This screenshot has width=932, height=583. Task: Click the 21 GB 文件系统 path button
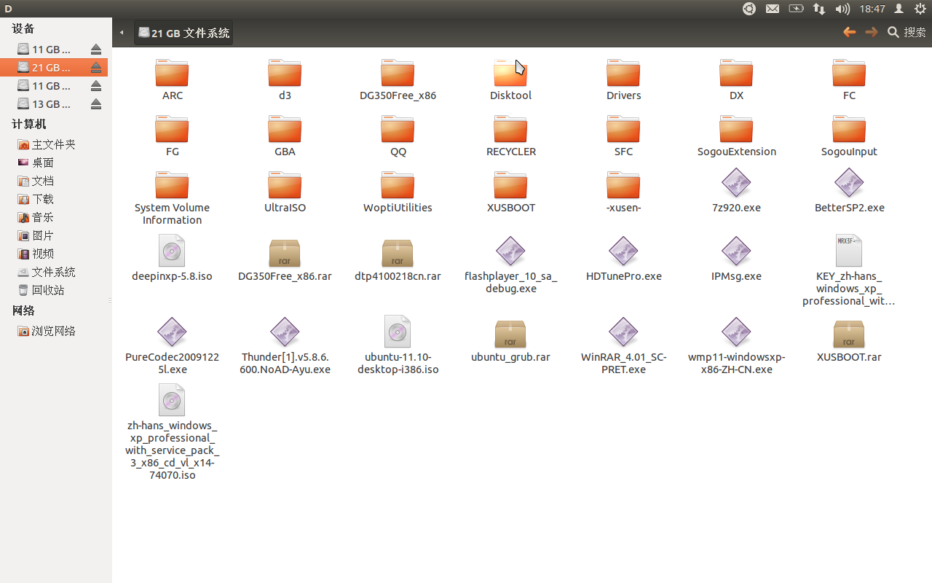click(x=183, y=33)
